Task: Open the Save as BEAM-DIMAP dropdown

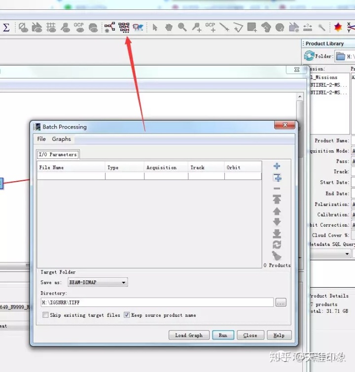Action: coord(98,282)
